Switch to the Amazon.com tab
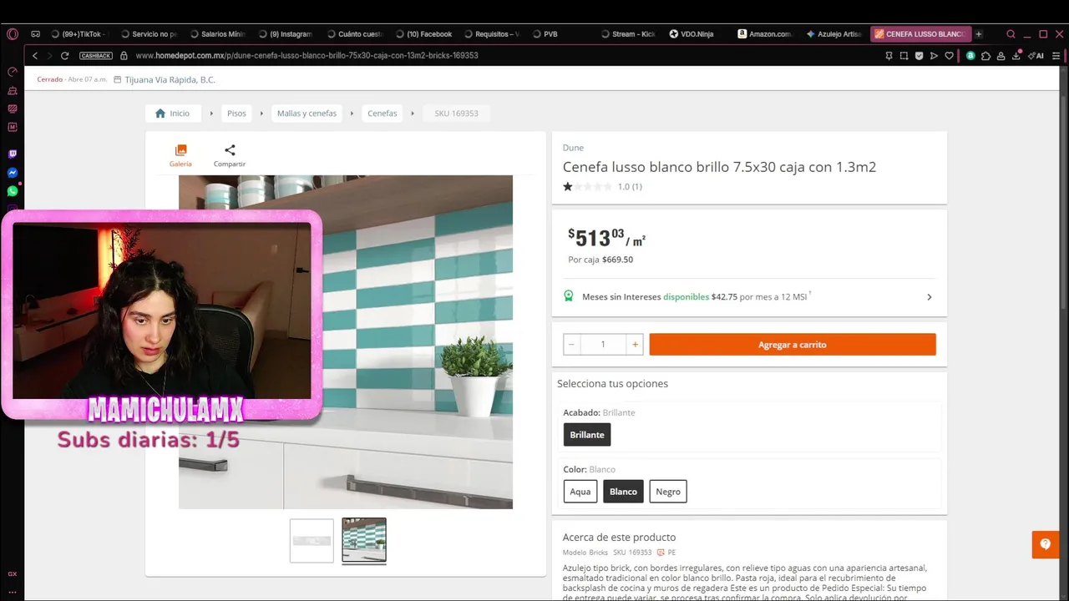 (x=764, y=34)
